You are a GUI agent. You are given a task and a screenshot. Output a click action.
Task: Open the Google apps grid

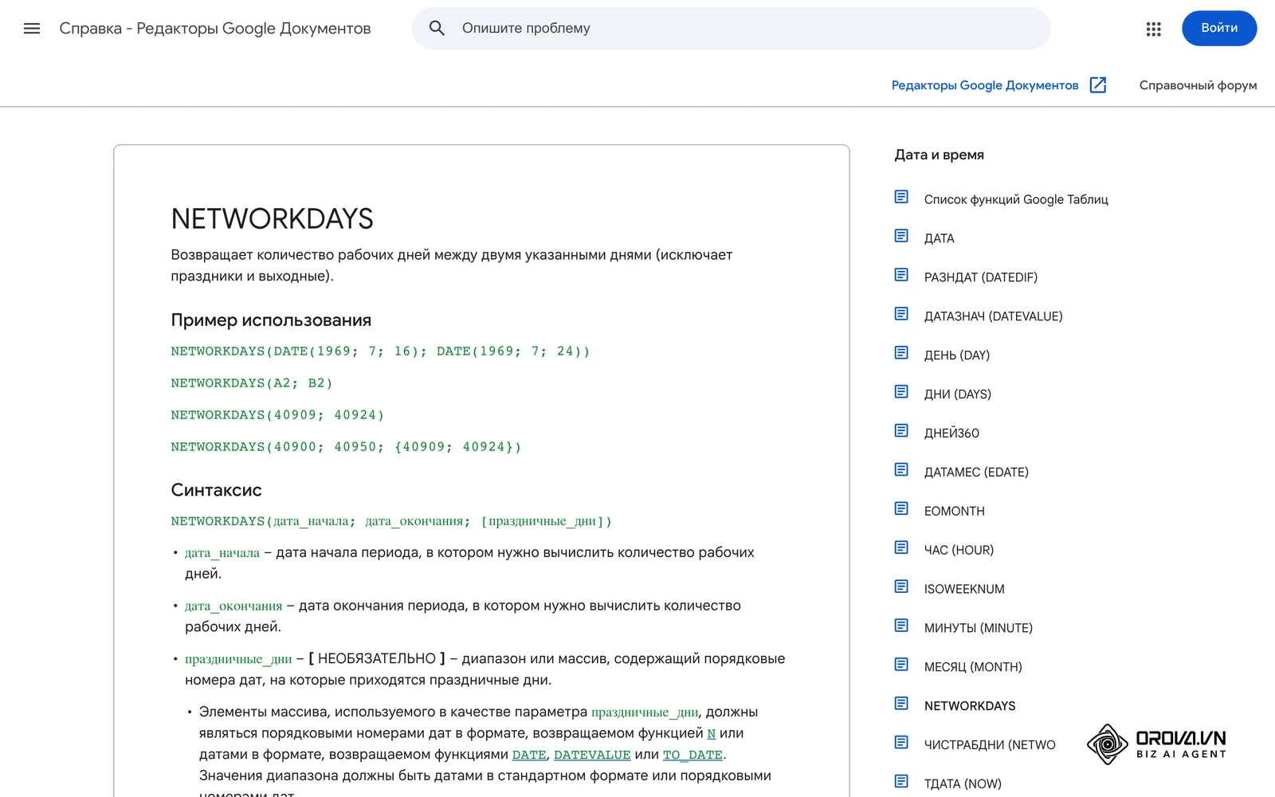pyautogui.click(x=1153, y=29)
